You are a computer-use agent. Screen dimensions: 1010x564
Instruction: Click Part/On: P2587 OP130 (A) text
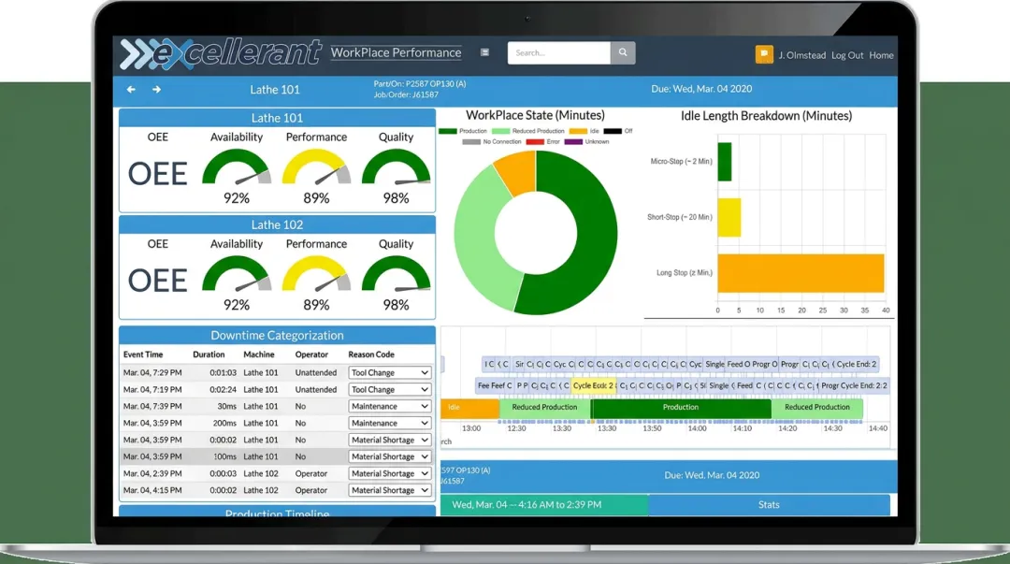click(x=420, y=84)
